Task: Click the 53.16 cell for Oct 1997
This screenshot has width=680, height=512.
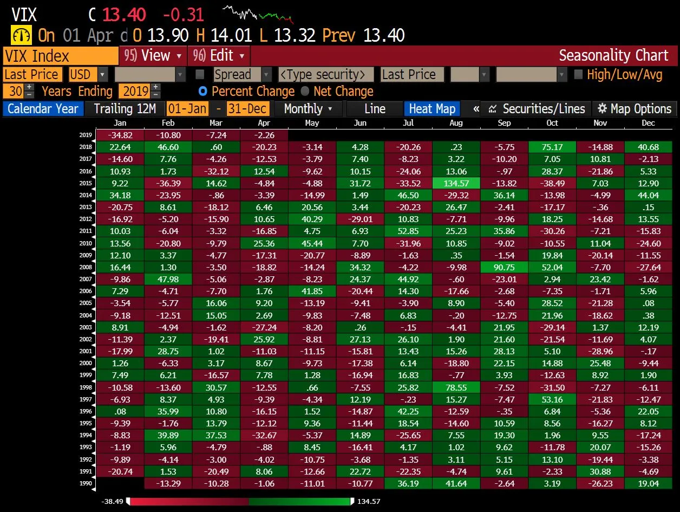Action: (552, 399)
